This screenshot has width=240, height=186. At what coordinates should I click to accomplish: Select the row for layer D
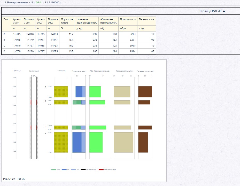(79, 46)
